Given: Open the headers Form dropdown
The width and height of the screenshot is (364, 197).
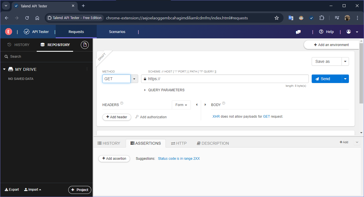Looking at the screenshot, I should click(181, 105).
